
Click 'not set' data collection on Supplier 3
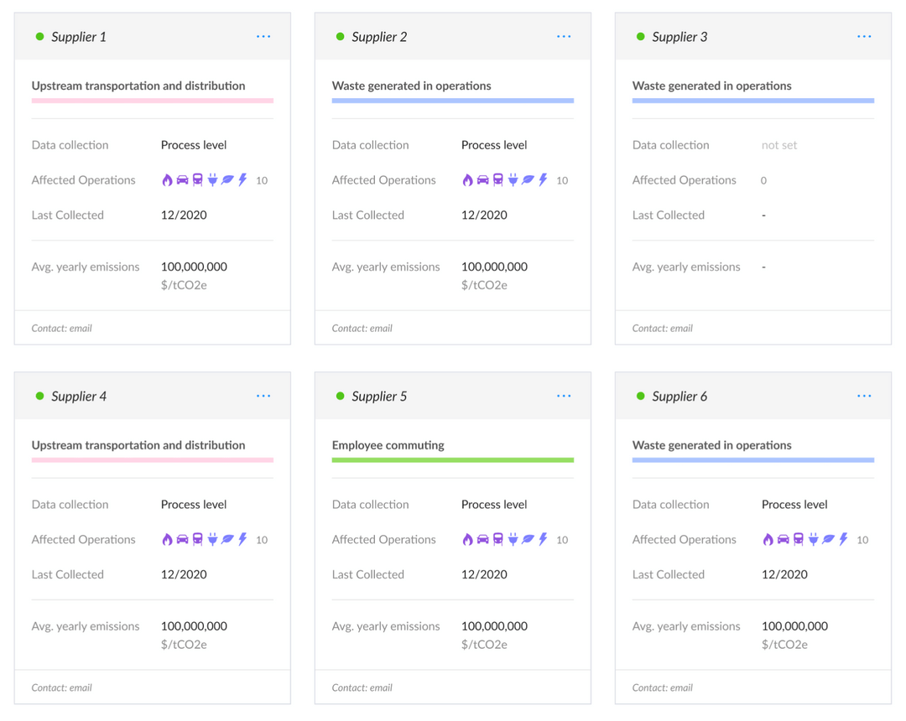(x=778, y=146)
